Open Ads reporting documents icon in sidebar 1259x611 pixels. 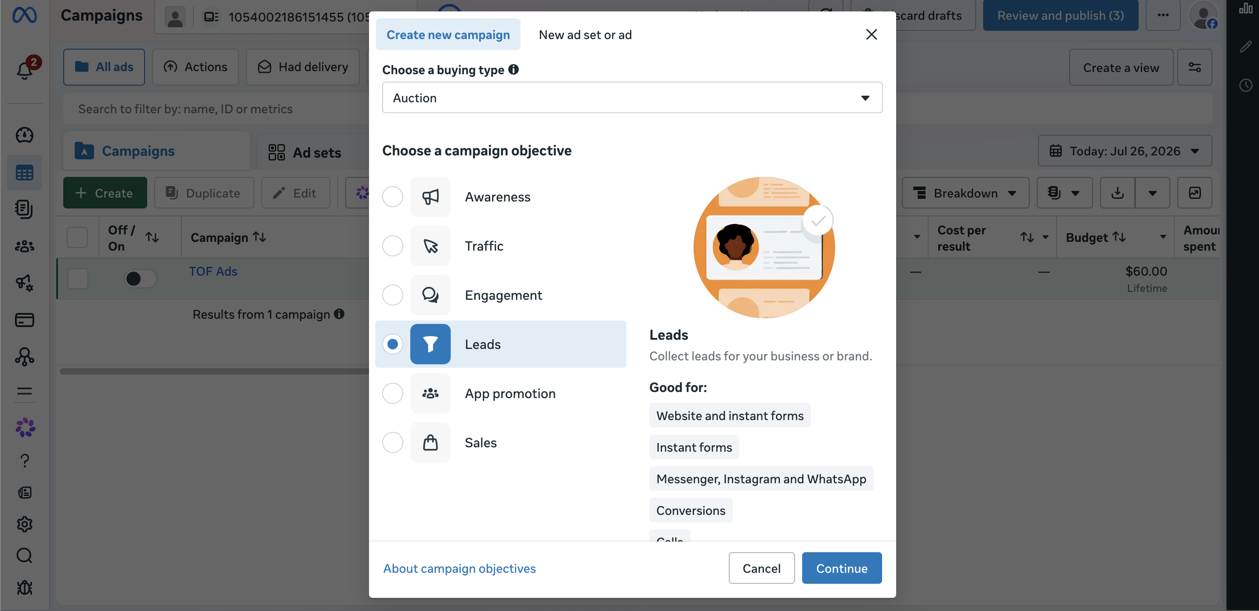tap(25, 209)
